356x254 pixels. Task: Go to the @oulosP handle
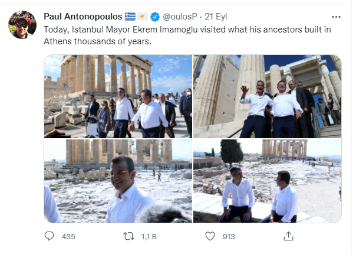coord(182,16)
